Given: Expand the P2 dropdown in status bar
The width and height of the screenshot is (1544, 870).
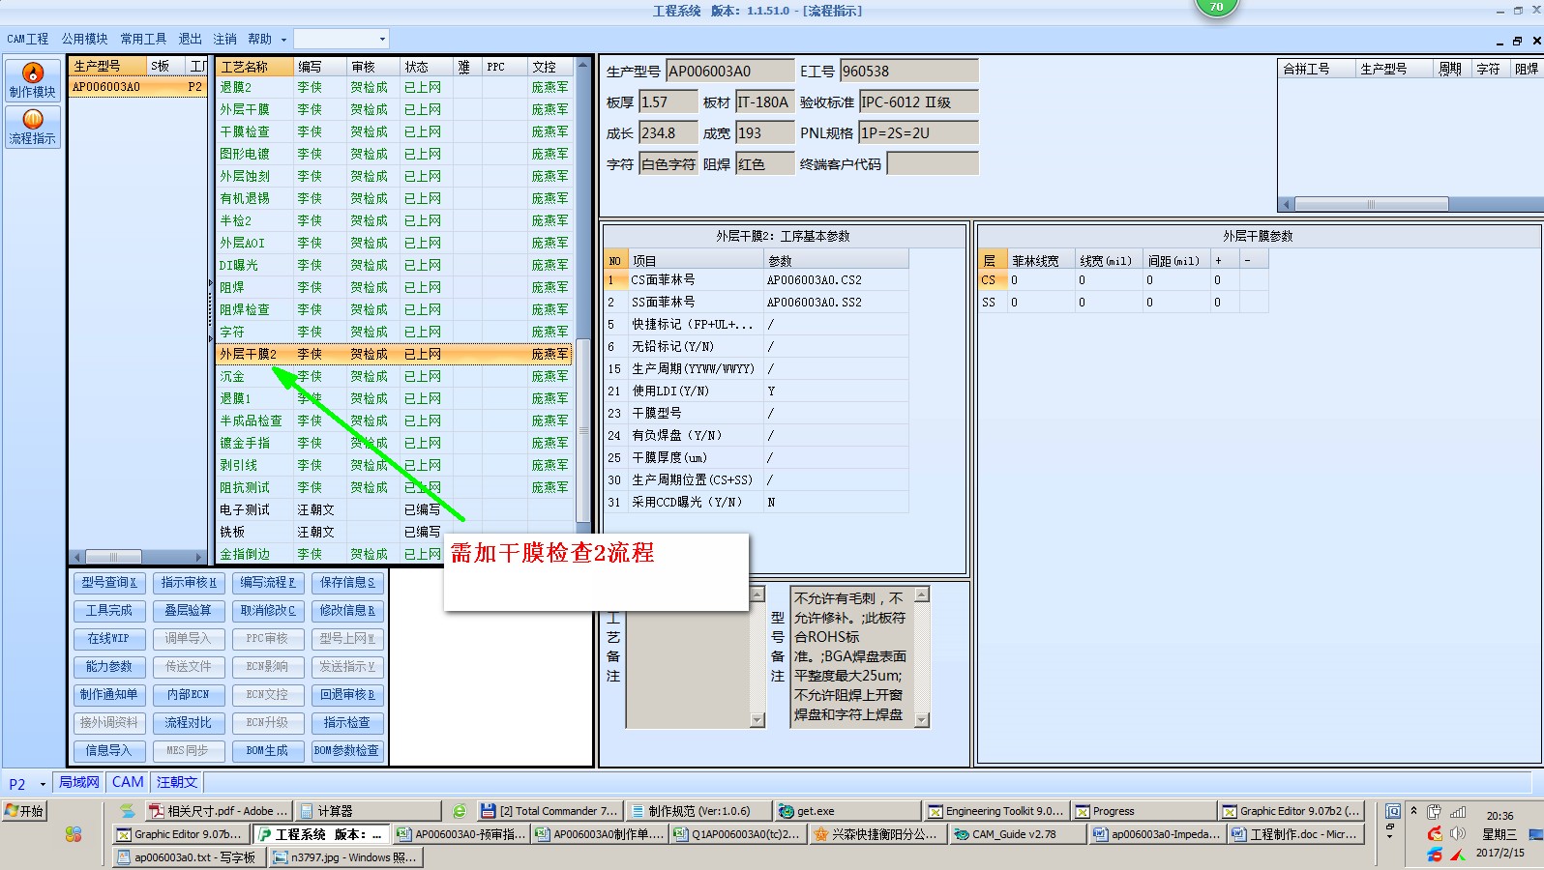Looking at the screenshot, I should pyautogui.click(x=43, y=784).
